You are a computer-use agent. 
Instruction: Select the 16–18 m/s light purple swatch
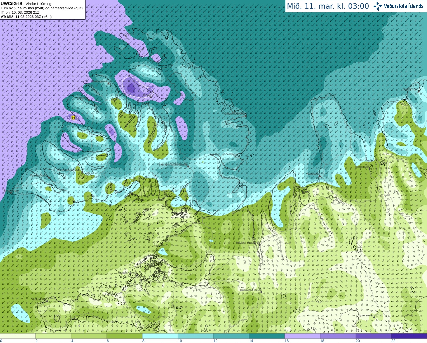pyautogui.click(x=302, y=336)
